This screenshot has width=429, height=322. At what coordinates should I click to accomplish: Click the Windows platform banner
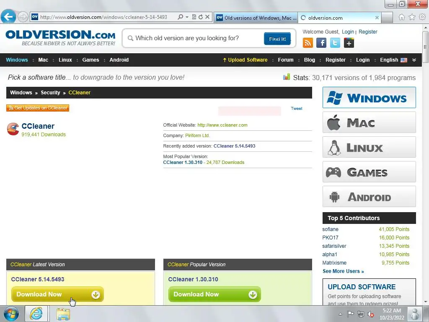(x=369, y=97)
